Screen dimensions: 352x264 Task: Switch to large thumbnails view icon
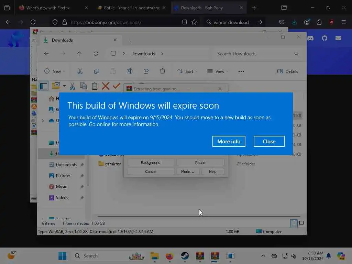[301, 223]
